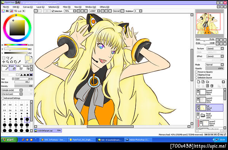Adjust the Hue slider
The height and width of the screenshot is (150, 228).
pyautogui.click(x=16, y=45)
